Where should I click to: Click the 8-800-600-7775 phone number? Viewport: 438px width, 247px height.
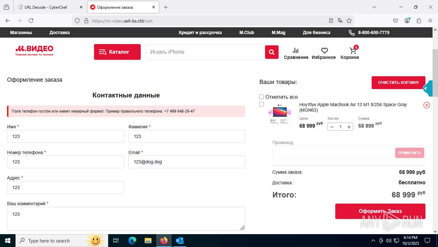pyautogui.click(x=374, y=32)
